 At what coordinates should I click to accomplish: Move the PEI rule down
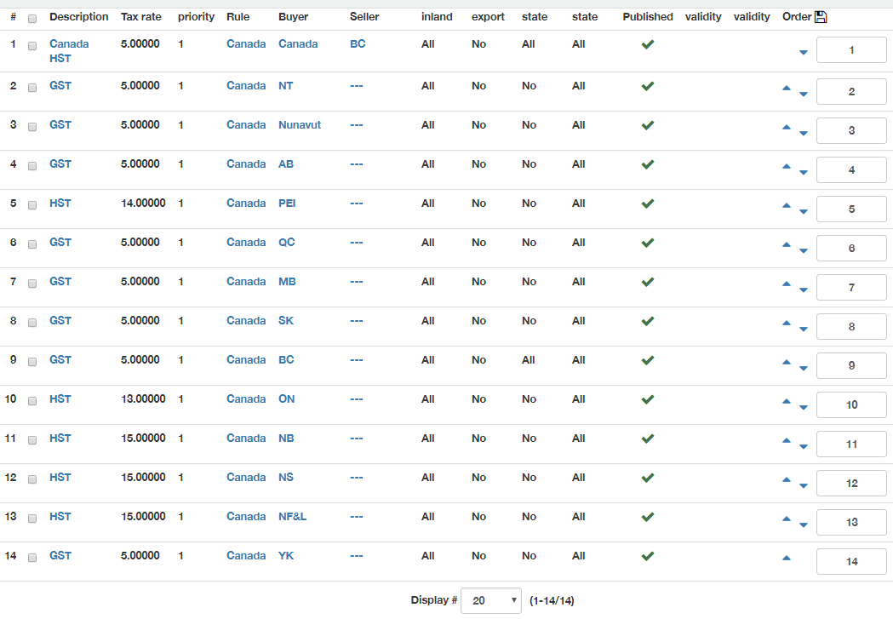[x=804, y=212]
